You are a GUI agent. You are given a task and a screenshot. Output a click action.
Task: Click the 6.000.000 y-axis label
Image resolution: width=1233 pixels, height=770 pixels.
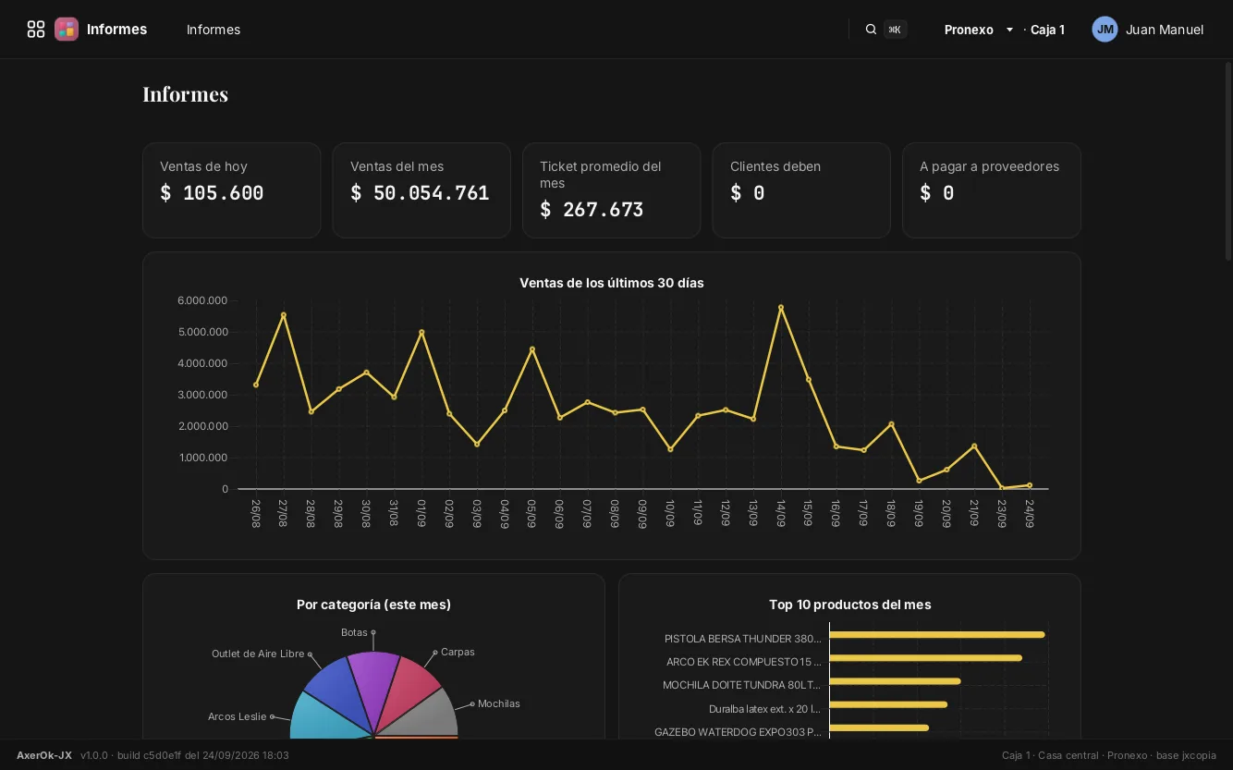(x=202, y=300)
